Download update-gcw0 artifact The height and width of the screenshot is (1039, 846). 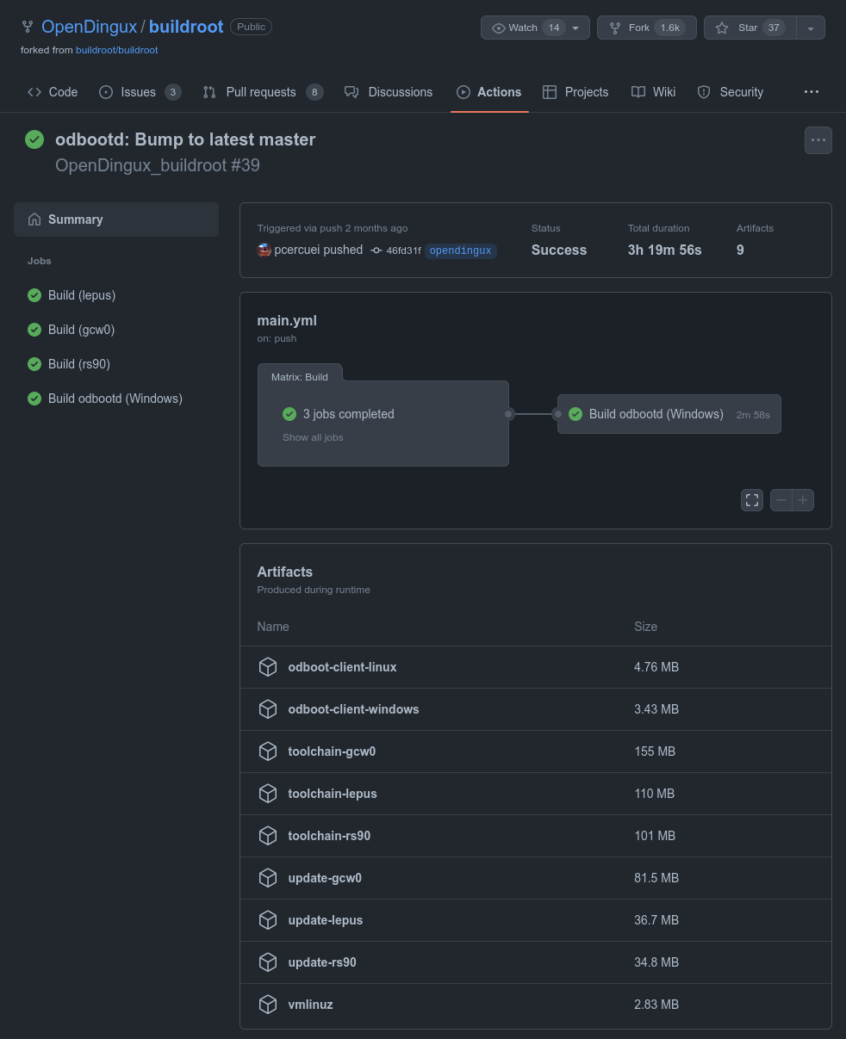[325, 878]
